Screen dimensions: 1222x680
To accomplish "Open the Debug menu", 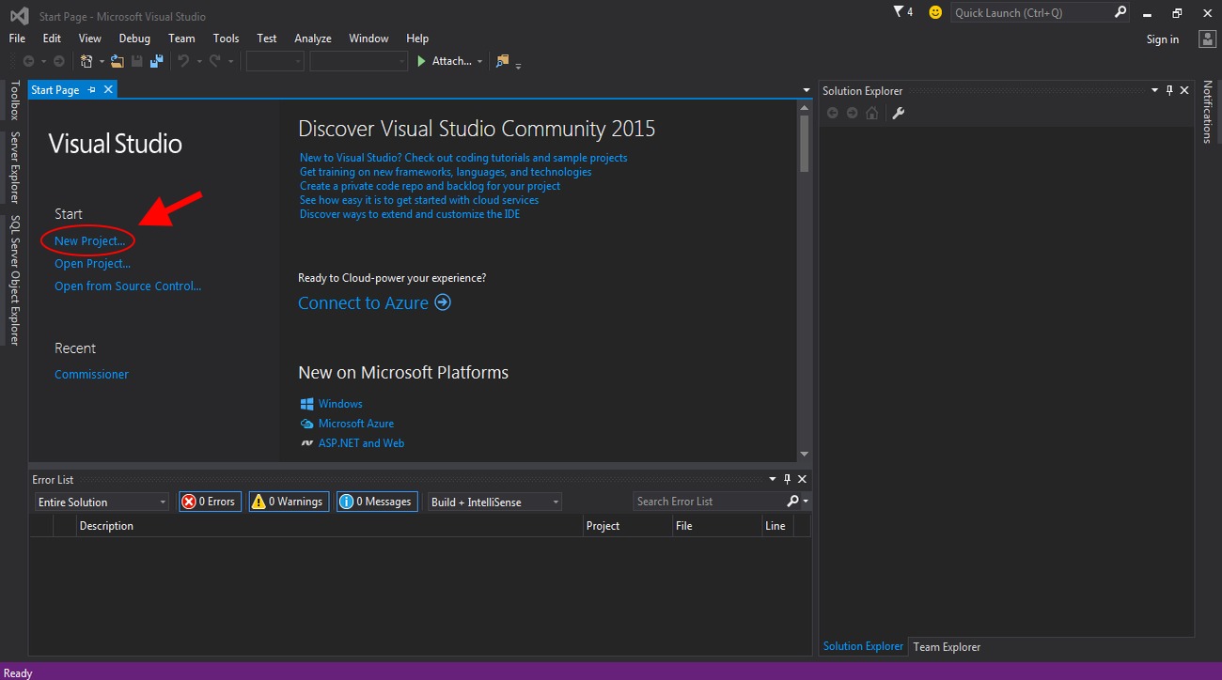I will pos(134,39).
